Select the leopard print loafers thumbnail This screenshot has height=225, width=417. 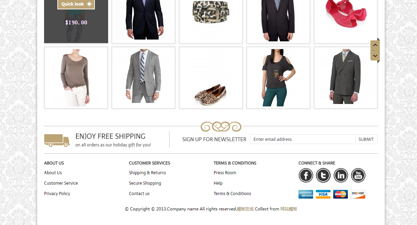tap(211, 78)
